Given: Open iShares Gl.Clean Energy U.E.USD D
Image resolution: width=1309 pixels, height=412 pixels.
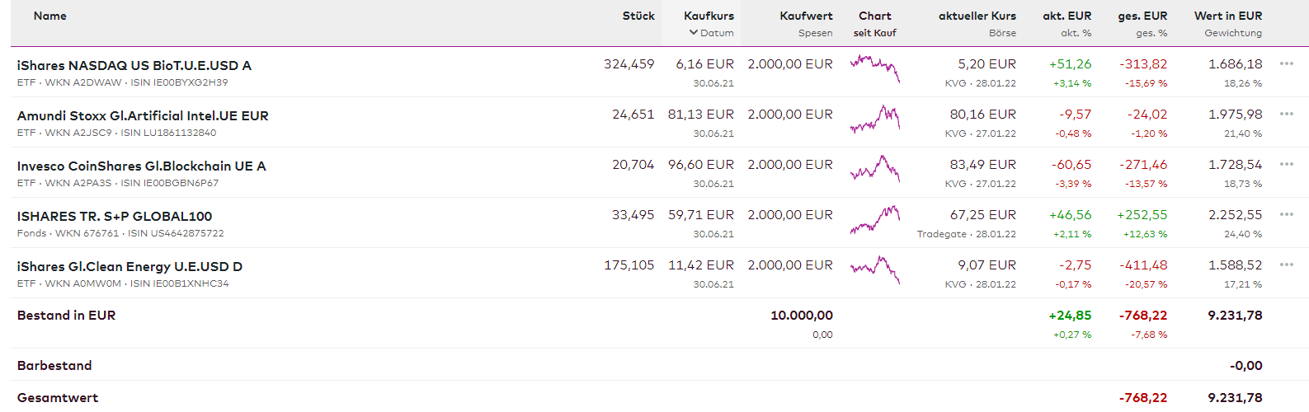Looking at the screenshot, I should click(129, 266).
